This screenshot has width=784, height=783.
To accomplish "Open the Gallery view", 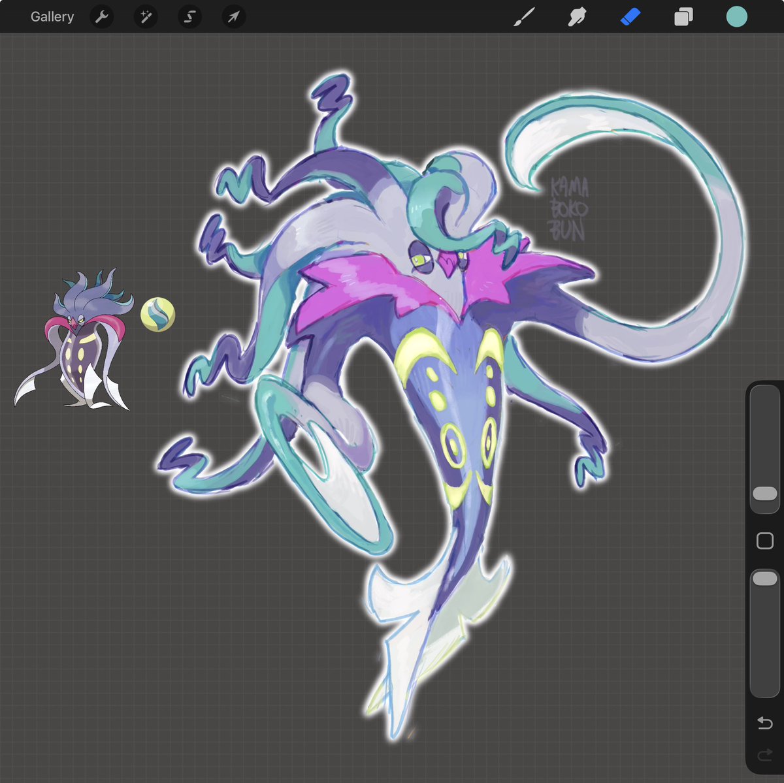I will tap(52, 16).
